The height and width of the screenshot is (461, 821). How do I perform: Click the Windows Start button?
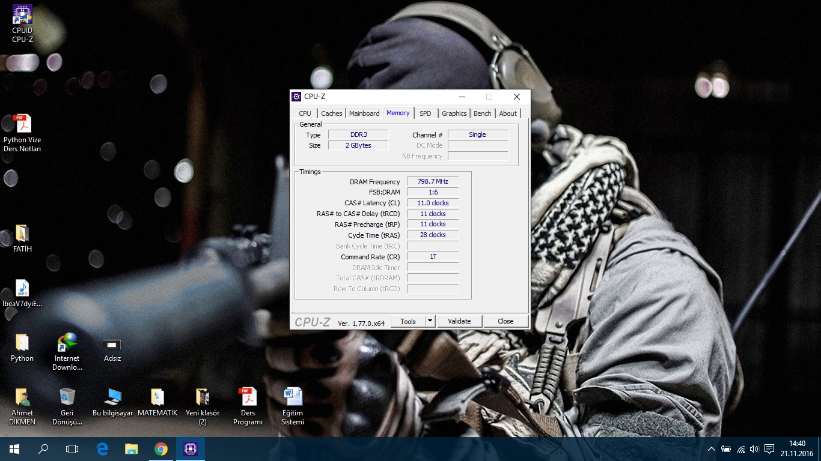[14, 449]
